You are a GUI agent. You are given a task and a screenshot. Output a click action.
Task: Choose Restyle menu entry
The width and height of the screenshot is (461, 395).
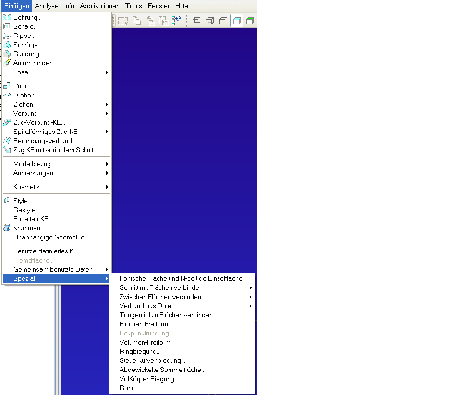(57, 210)
